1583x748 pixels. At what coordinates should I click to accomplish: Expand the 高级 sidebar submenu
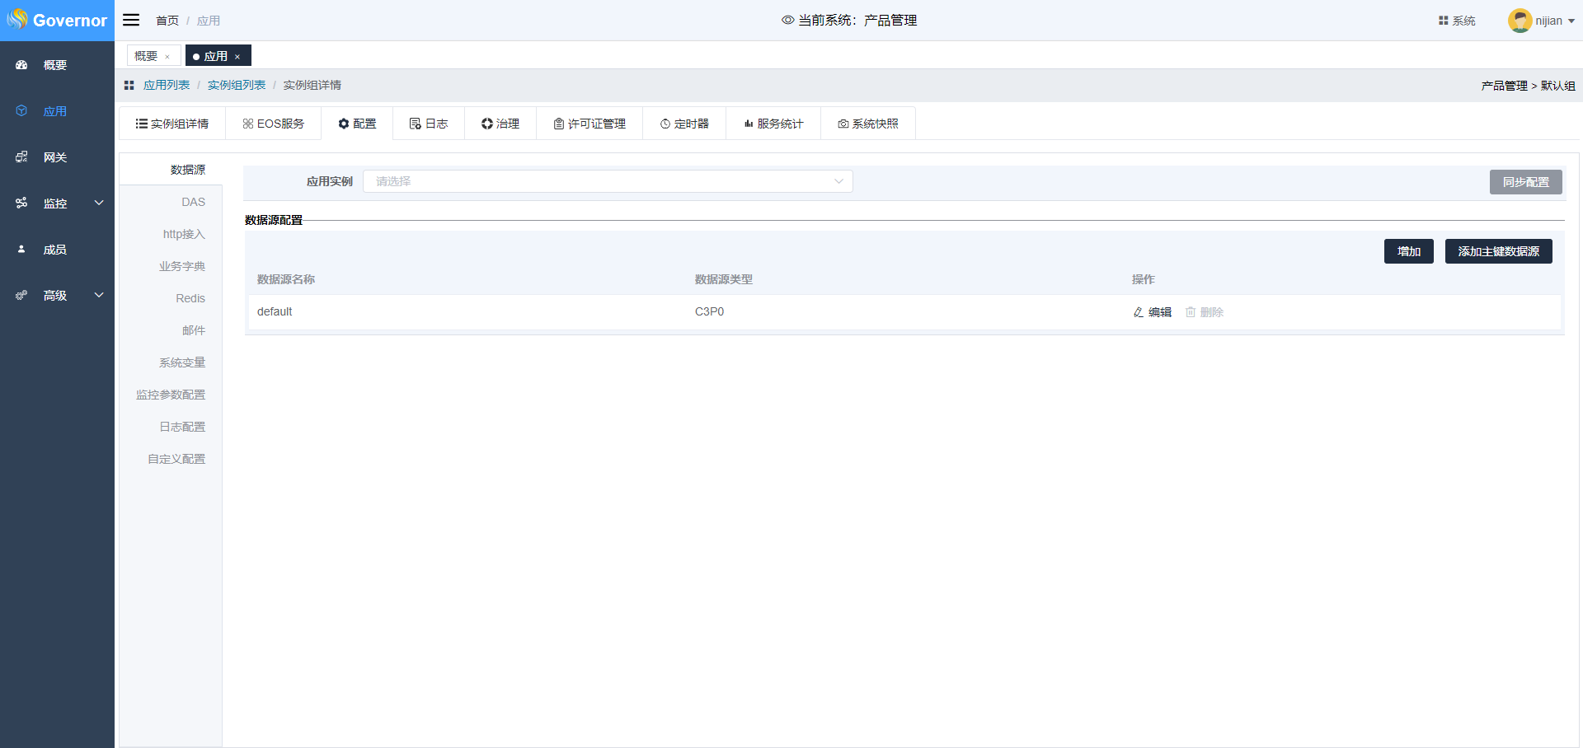[x=99, y=295]
